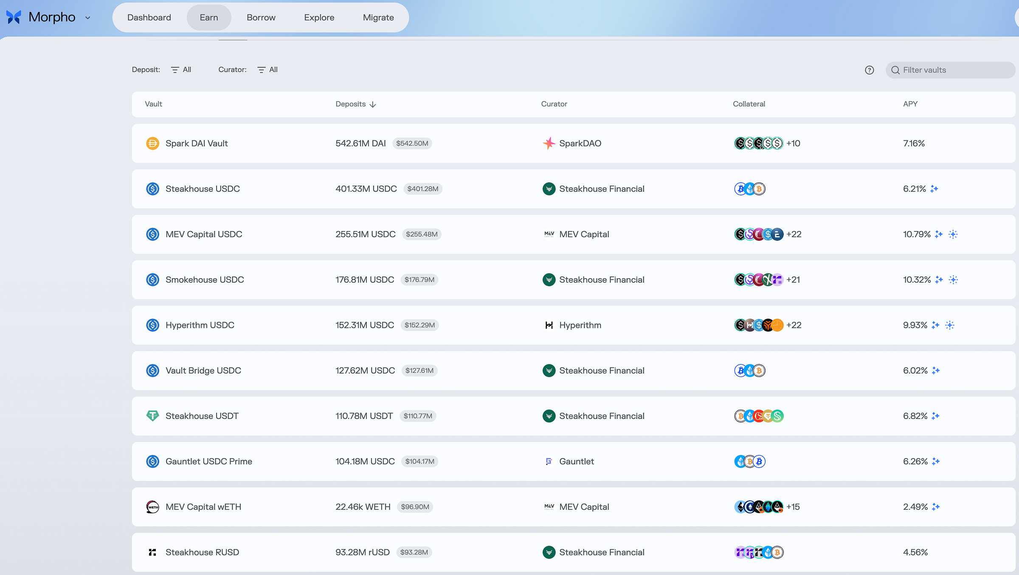Click the Steakhouse USDT tether icon
The width and height of the screenshot is (1019, 575).
(152, 416)
